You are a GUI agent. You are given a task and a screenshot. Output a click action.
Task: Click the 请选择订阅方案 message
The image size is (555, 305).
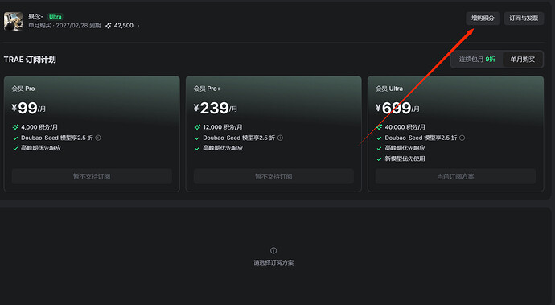tap(273, 263)
